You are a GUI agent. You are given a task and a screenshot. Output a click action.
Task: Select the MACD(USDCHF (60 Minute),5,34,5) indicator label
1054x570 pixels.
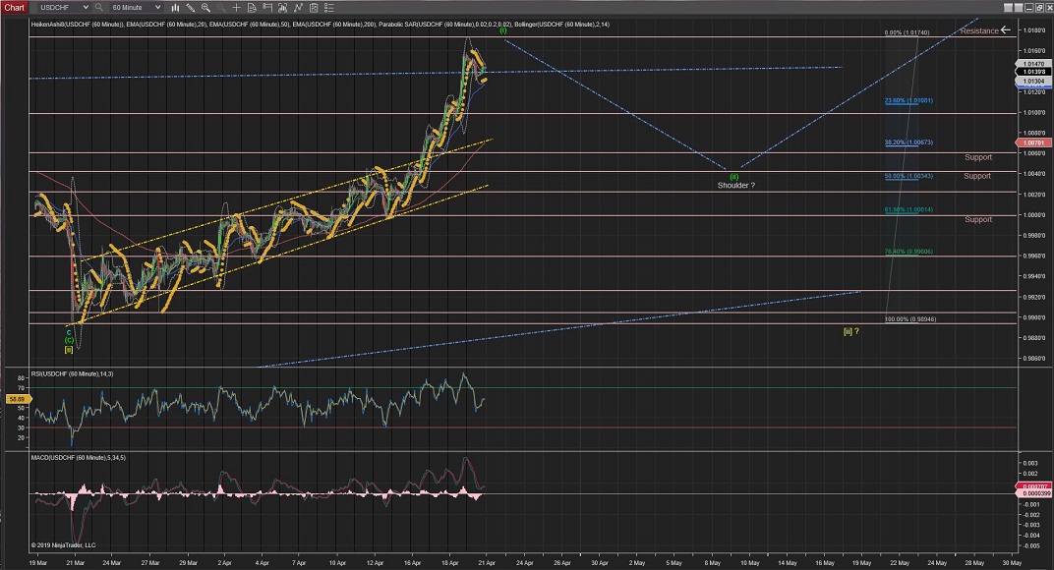pyautogui.click(x=78, y=458)
